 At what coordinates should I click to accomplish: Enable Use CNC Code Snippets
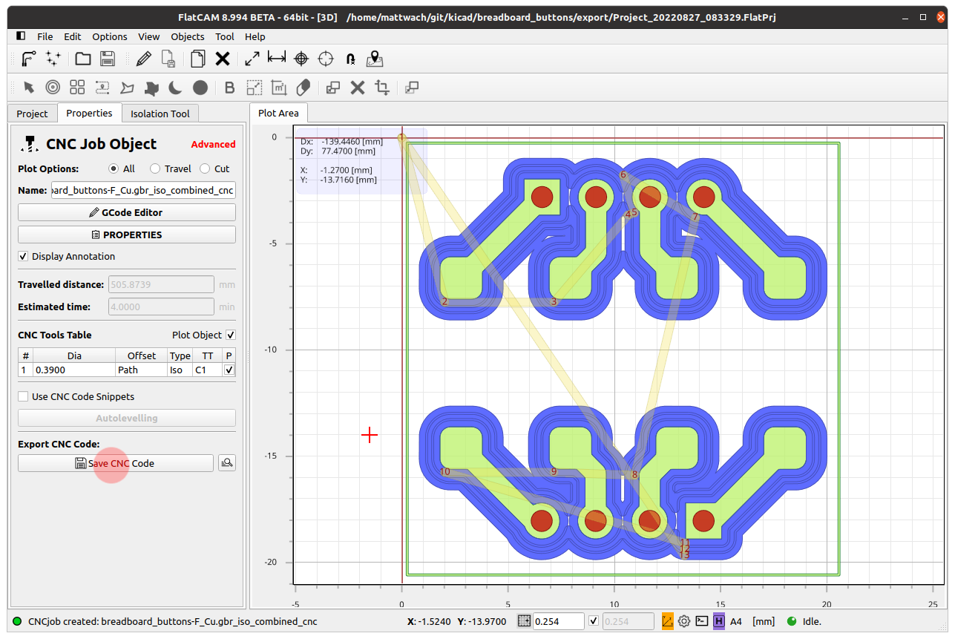click(x=24, y=396)
